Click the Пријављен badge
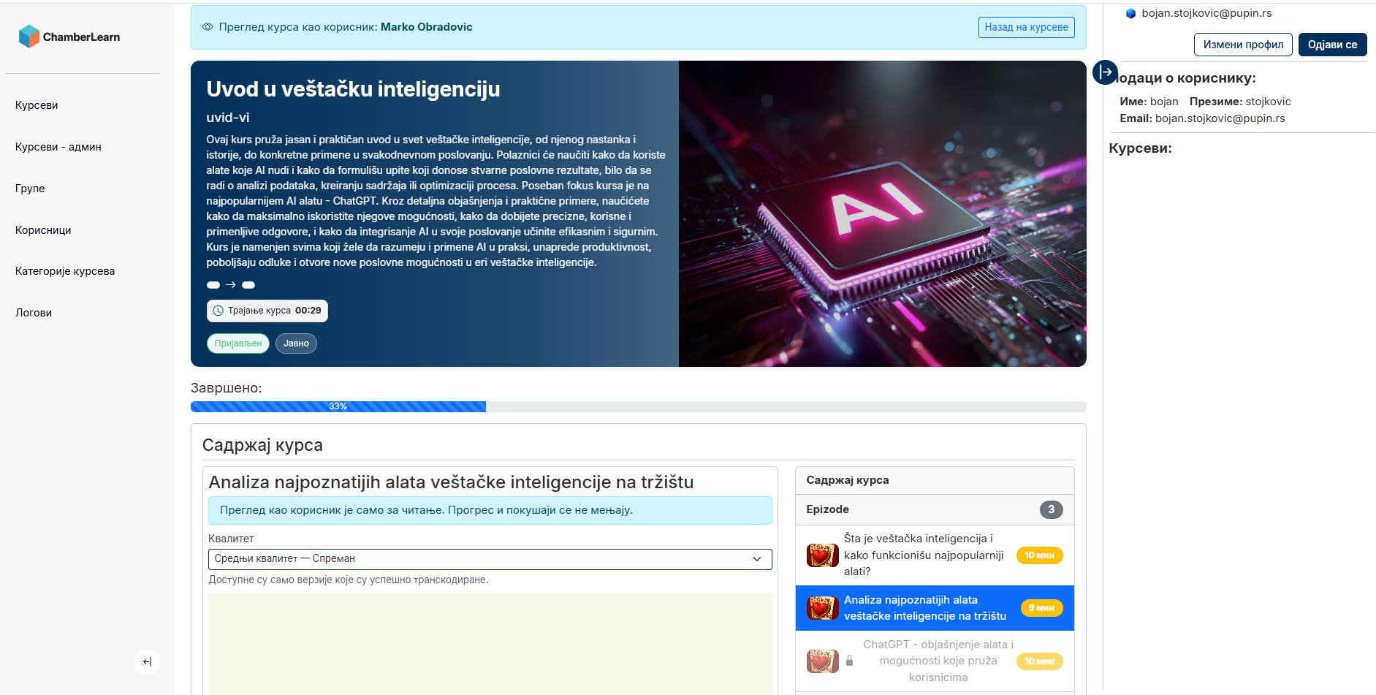The image size is (1376, 695). click(x=238, y=343)
